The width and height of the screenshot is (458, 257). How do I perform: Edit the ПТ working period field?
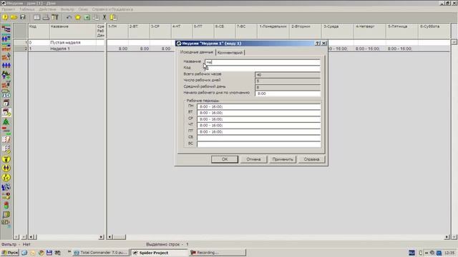(259, 131)
